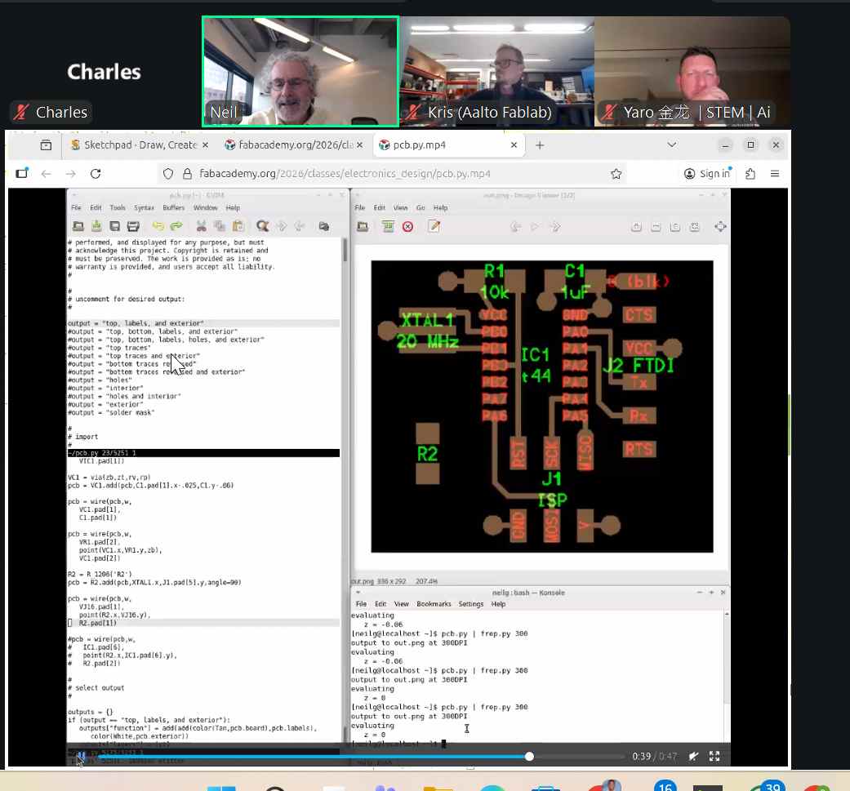Click the video progress bar handle
850x791 pixels.
pos(529,757)
